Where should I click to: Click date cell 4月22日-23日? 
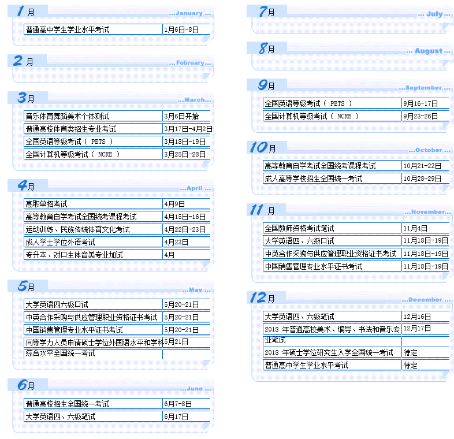coord(187,229)
